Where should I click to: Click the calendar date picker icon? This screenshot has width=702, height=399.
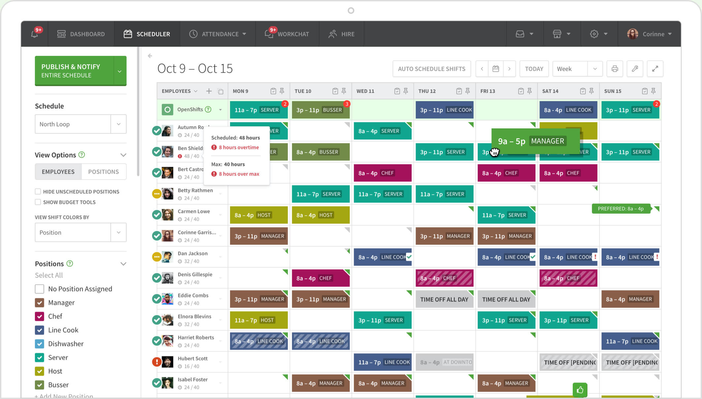(495, 69)
